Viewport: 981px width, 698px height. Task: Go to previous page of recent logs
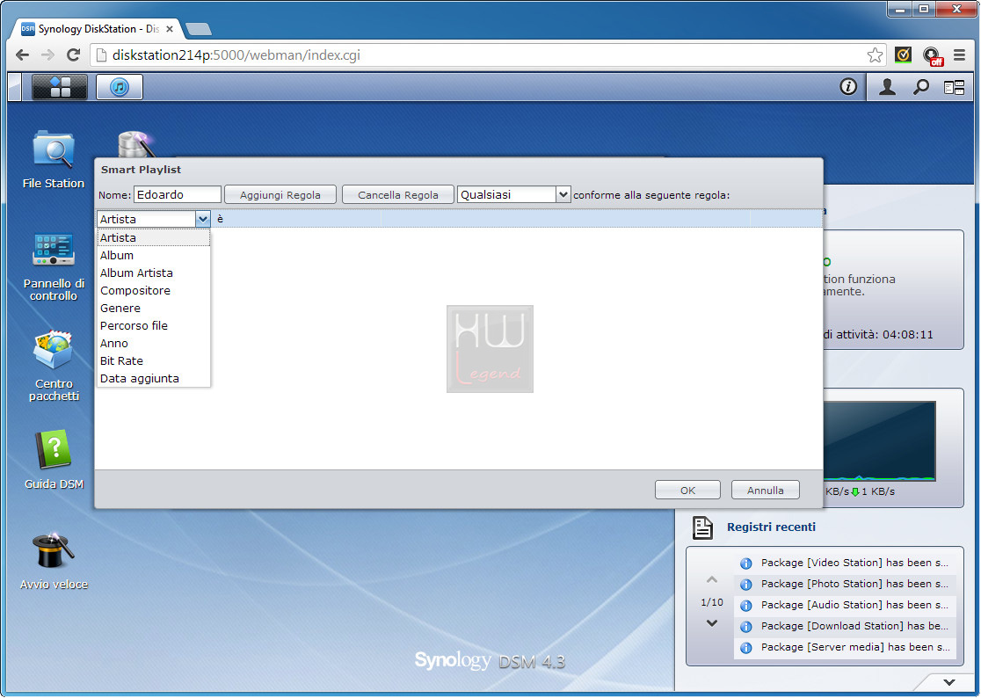coord(711,579)
